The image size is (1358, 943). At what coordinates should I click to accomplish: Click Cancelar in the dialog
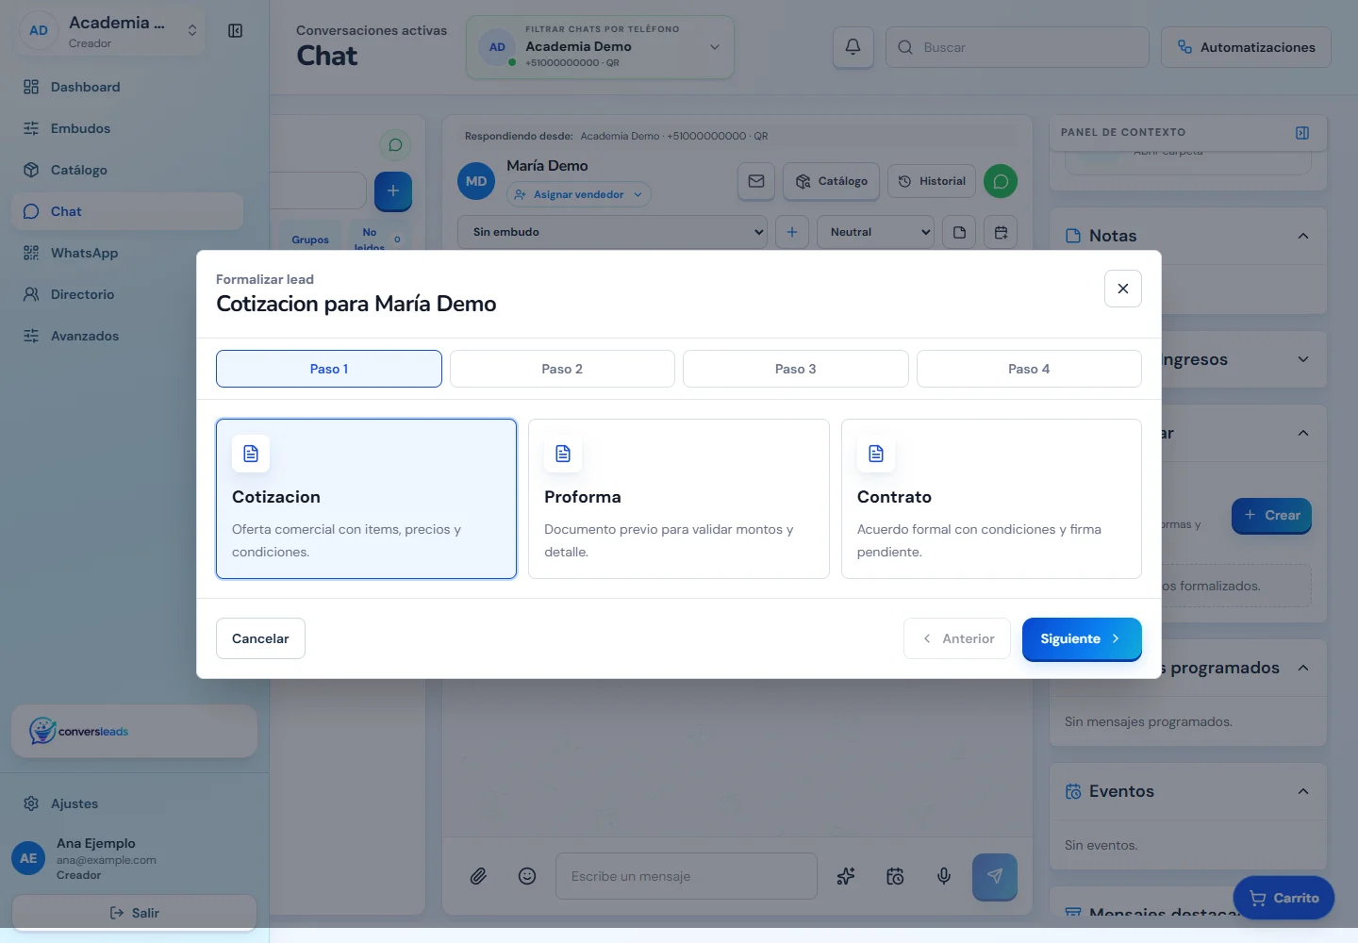pos(260,638)
